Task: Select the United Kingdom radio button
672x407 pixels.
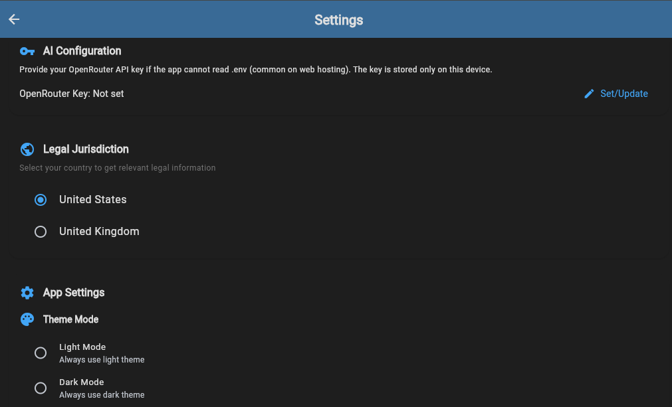Action: pos(41,232)
